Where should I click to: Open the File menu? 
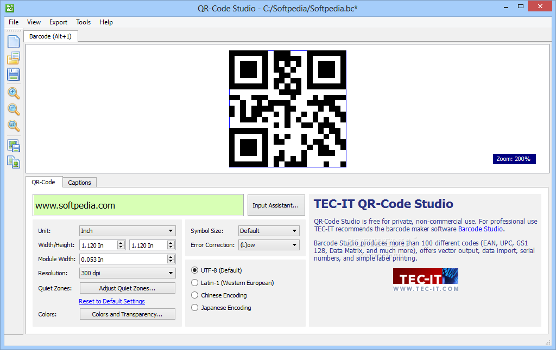14,22
